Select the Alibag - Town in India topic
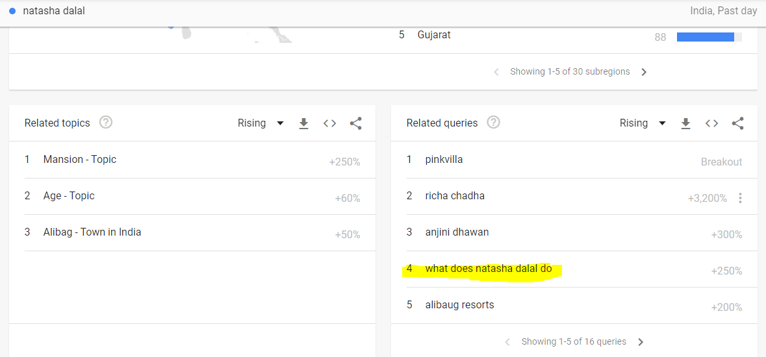Screen dimensions: 766x357 click(x=92, y=232)
